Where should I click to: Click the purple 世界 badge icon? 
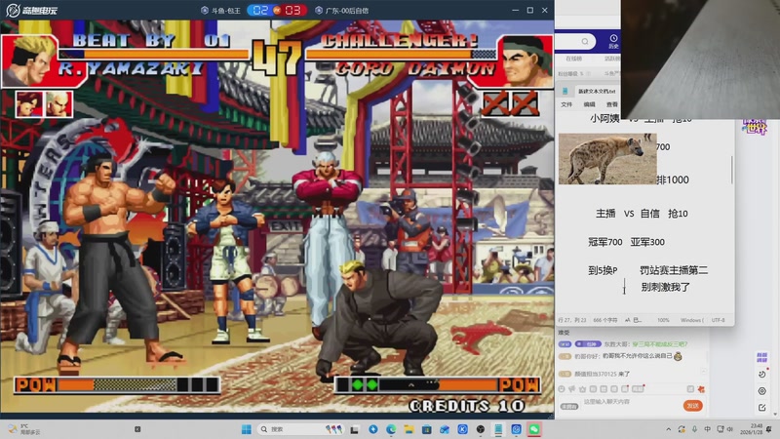point(755,127)
